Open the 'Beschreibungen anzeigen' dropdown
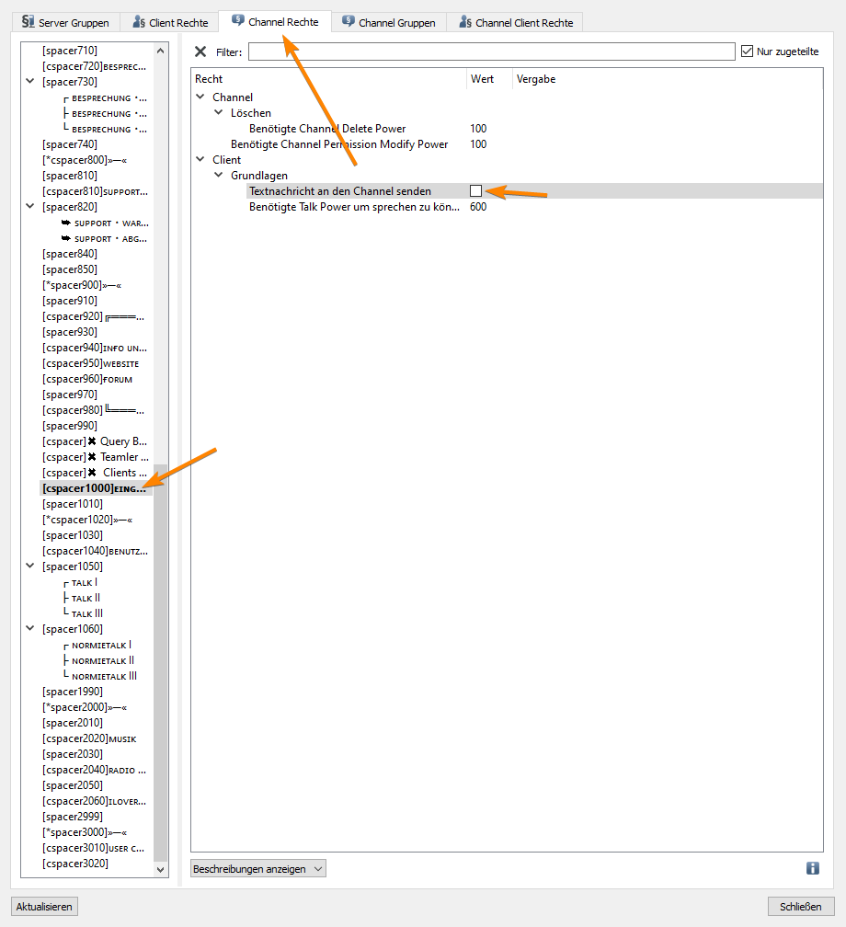 pyautogui.click(x=258, y=869)
